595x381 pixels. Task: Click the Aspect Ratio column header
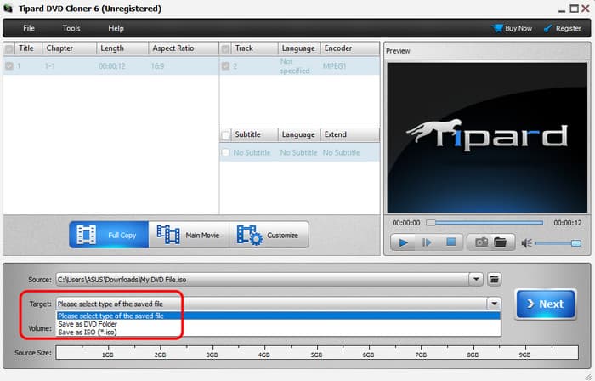[x=184, y=48]
